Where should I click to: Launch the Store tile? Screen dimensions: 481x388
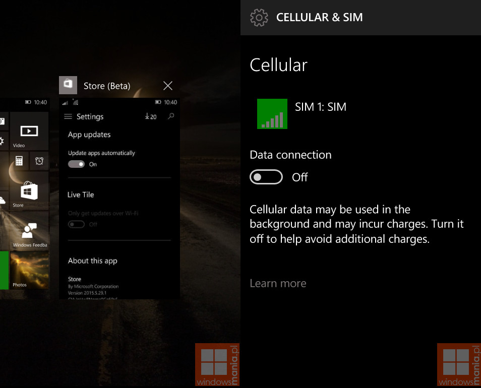(x=29, y=191)
